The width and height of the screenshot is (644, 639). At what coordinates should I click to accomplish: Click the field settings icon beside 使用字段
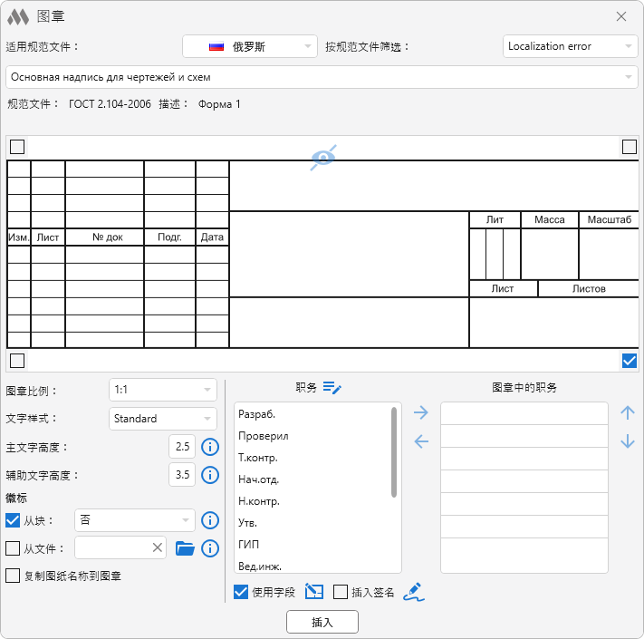(313, 592)
